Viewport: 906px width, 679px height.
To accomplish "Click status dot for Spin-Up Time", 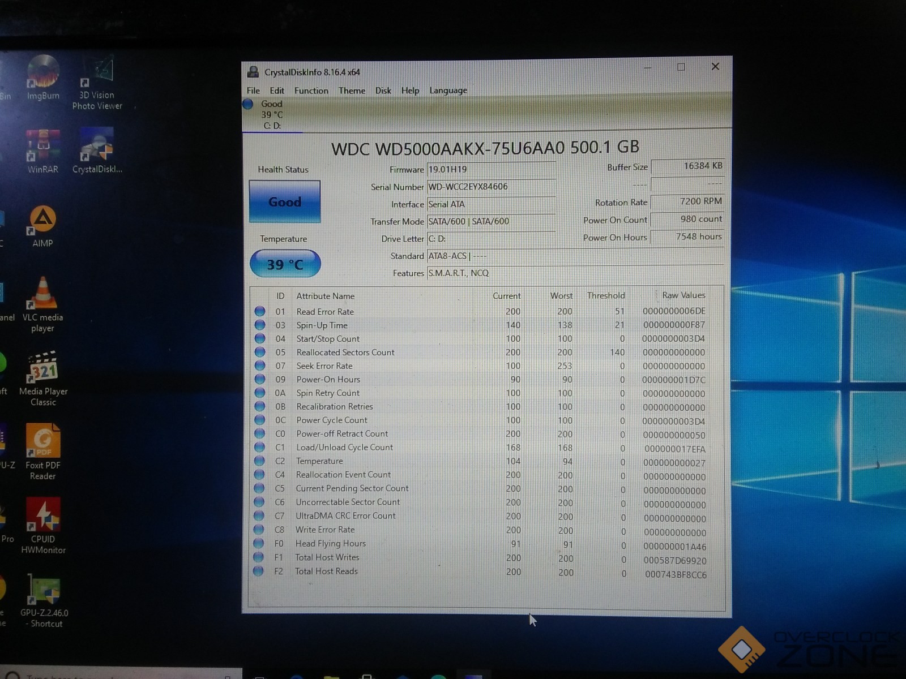I will click(x=260, y=325).
